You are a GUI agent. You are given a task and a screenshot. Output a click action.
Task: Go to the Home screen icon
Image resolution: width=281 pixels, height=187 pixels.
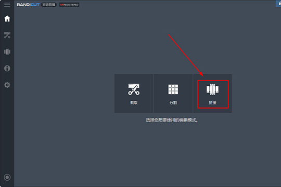tap(7, 19)
